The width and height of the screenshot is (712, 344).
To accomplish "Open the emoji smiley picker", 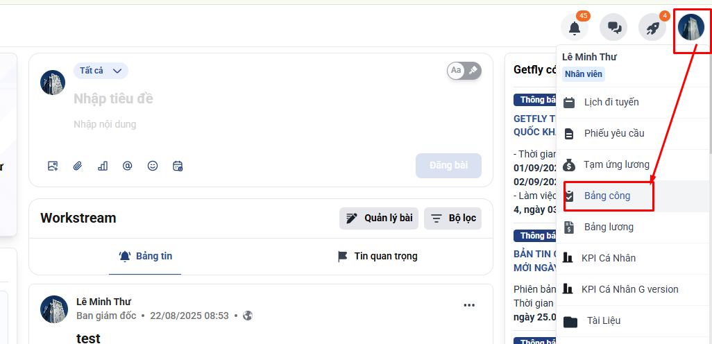I will (x=153, y=166).
